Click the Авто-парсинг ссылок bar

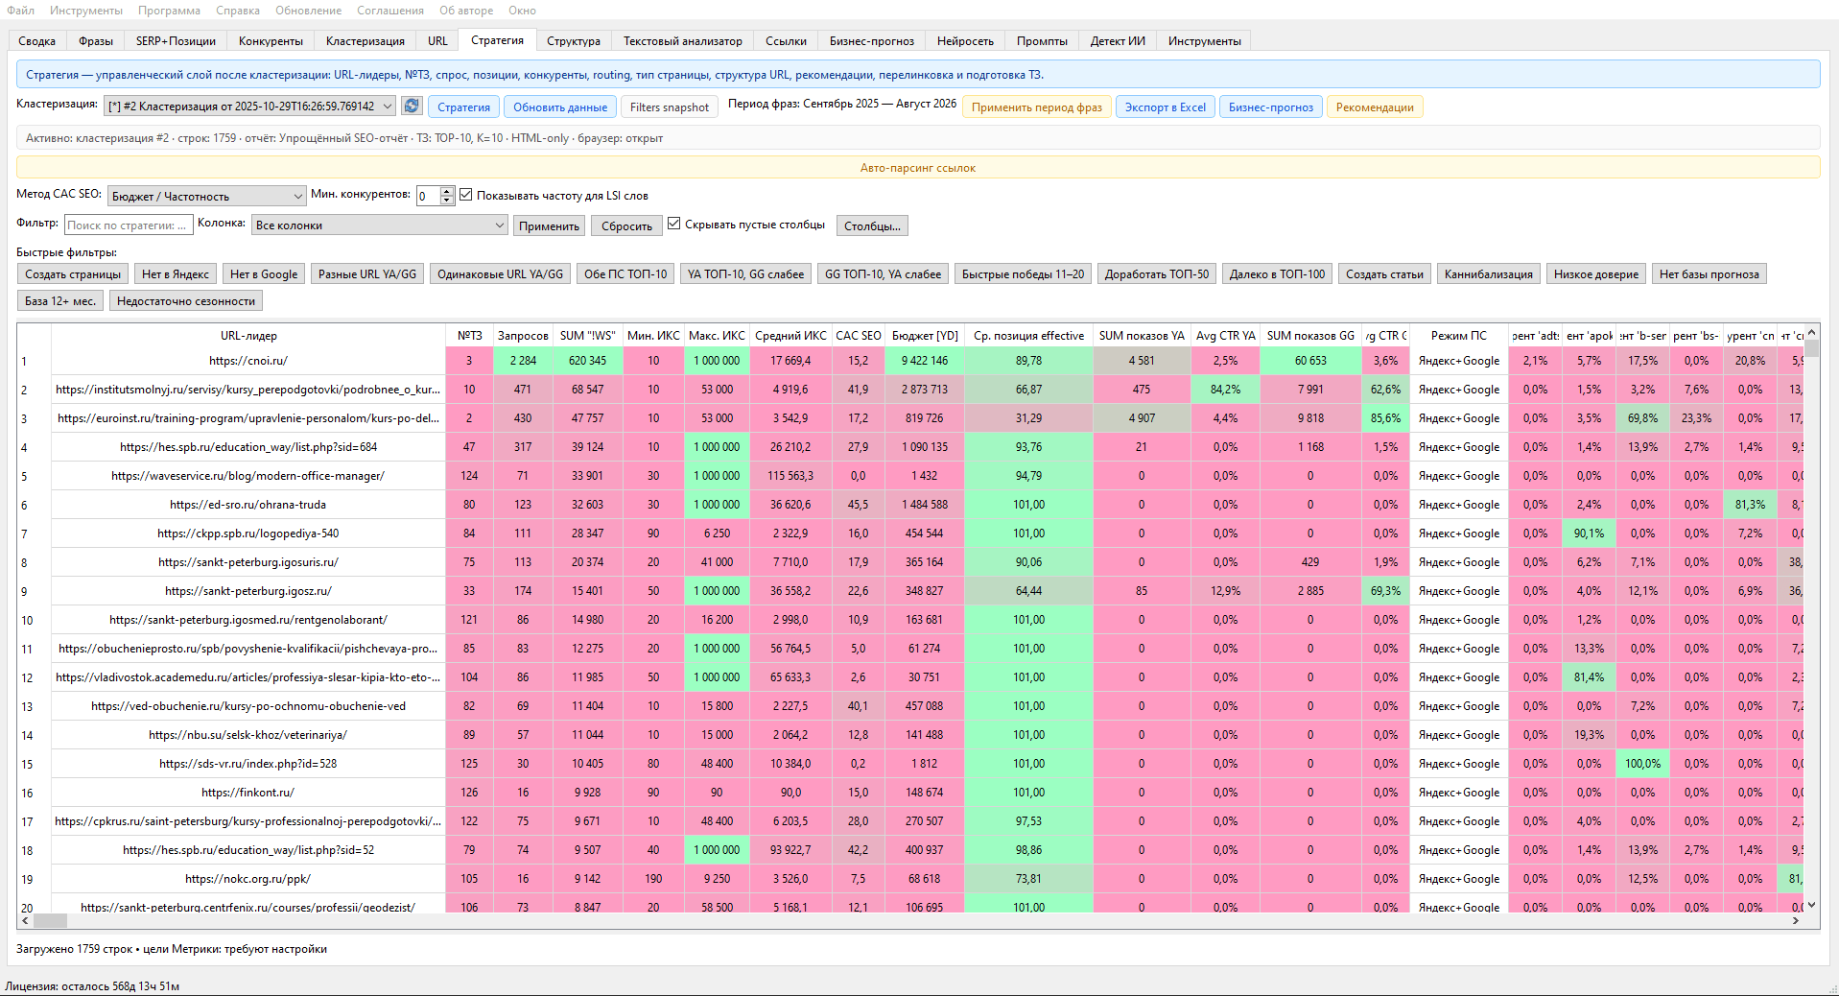tap(918, 167)
